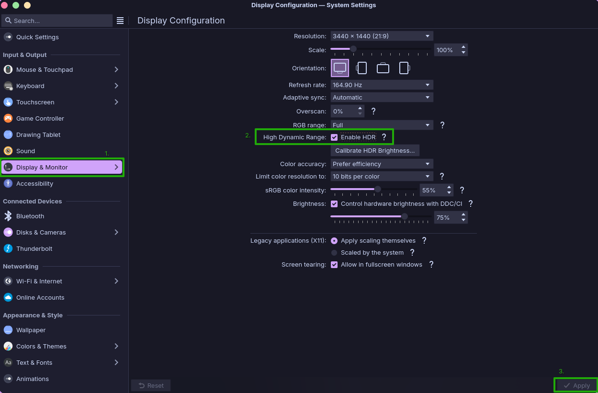Toggle hardware brightness control with DDC/CI
The height and width of the screenshot is (393, 598).
[334, 203]
